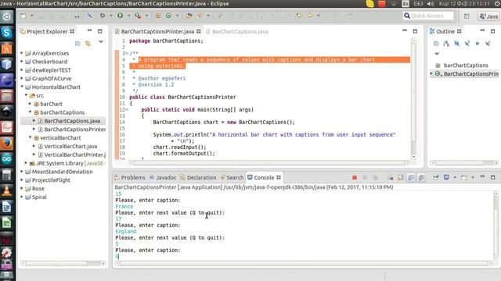The width and height of the screenshot is (501, 281).
Task: Click the Search flashlight toolbar icon
Action: [x=200, y=16]
